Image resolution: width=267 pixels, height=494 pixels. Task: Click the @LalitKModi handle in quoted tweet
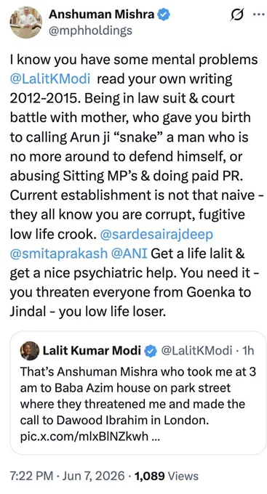(196, 350)
